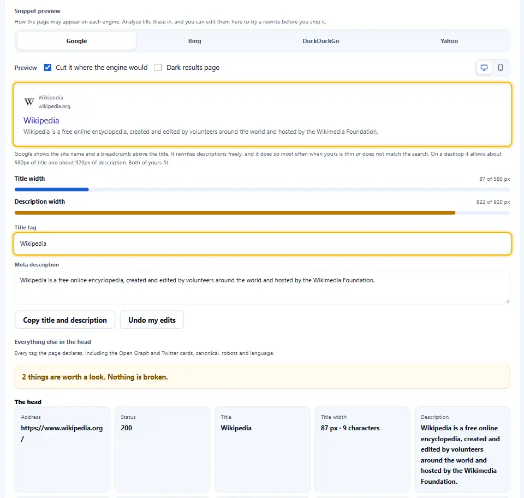Viewport: 524px width, 498px height.
Task: Click the Title width progress bar
Action: pyautogui.click(x=263, y=189)
